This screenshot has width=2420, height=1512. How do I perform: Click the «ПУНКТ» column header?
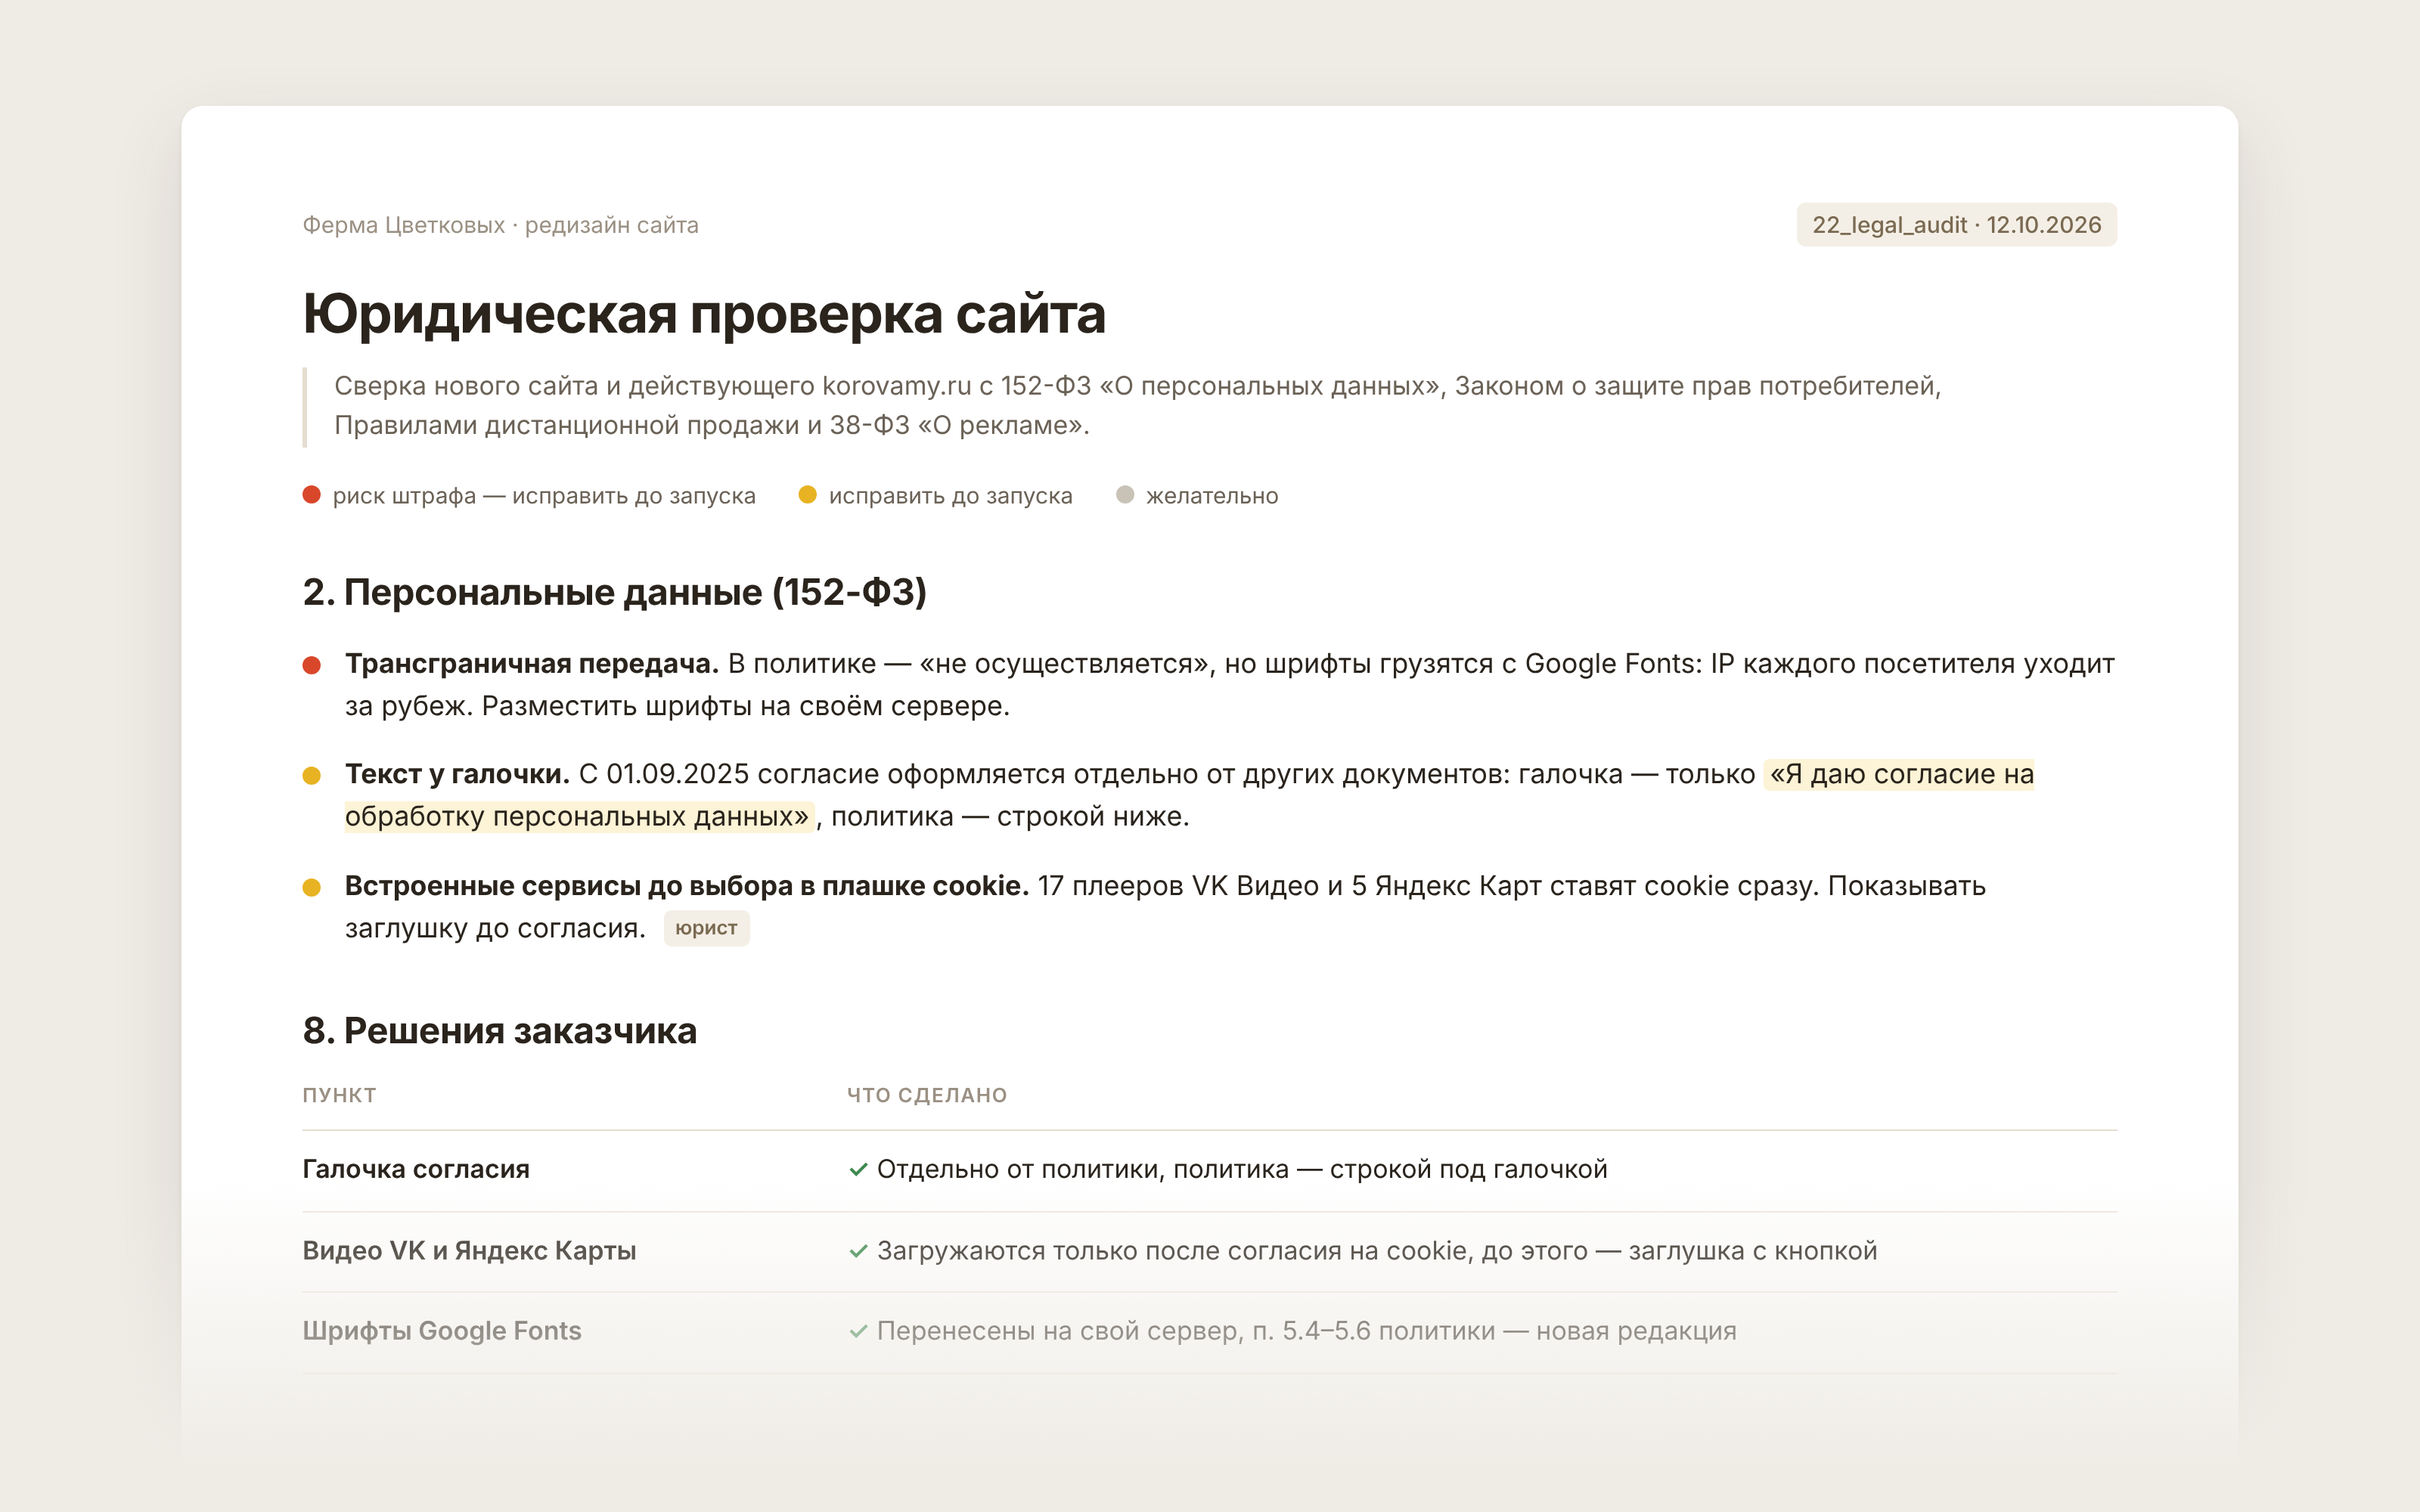tap(339, 1095)
